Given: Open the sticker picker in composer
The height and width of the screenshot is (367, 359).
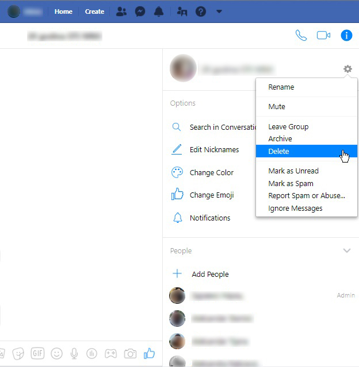Looking at the screenshot, I should click(18, 353).
